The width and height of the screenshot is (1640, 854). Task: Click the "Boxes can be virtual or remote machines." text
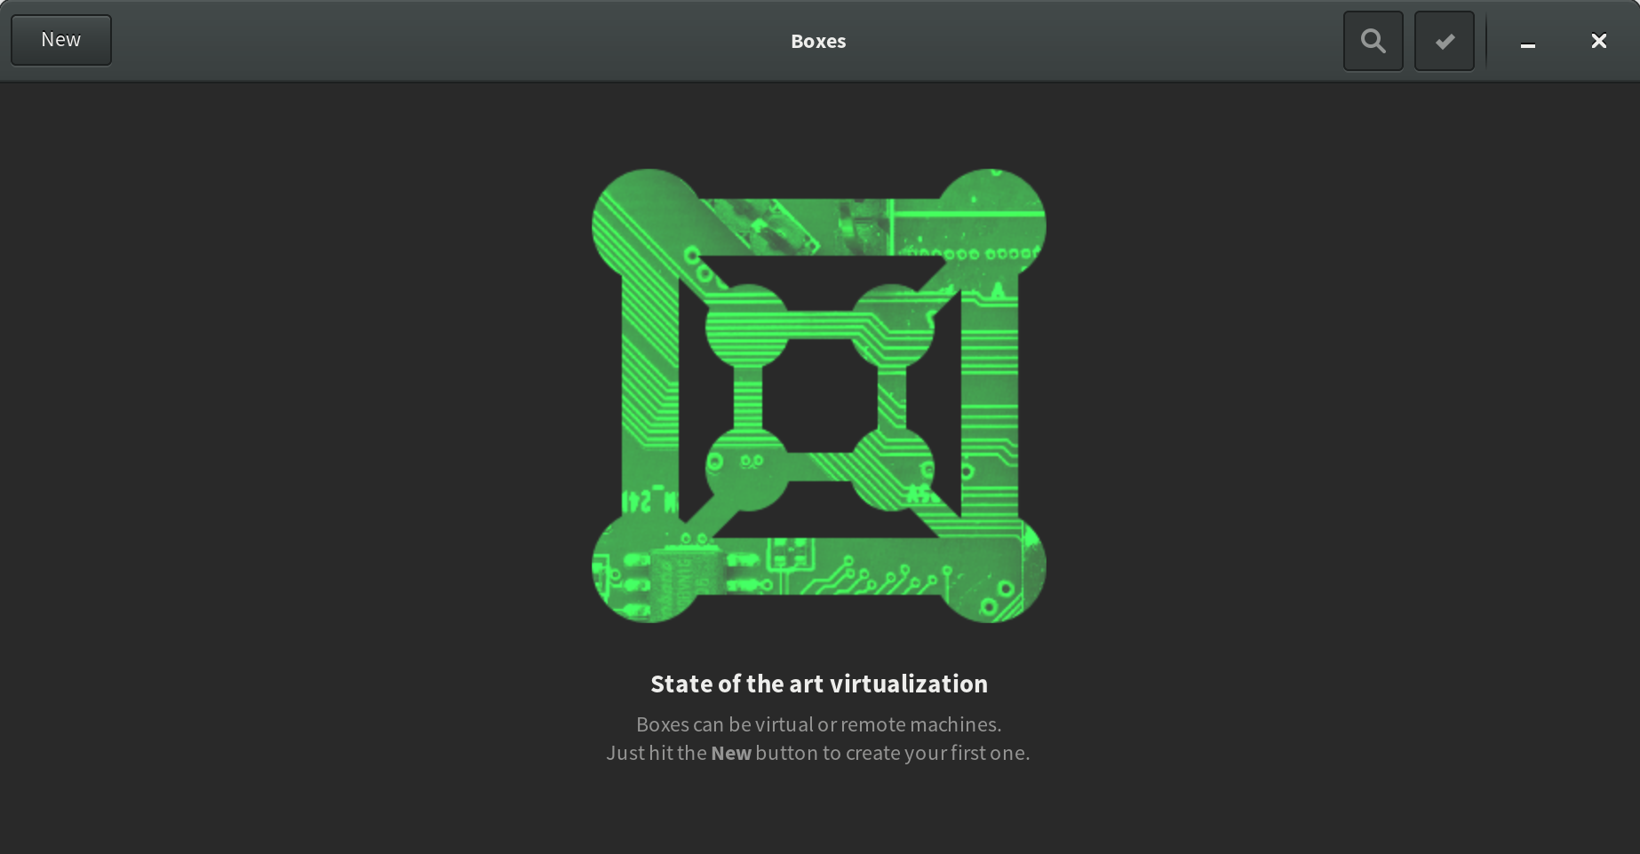pyautogui.click(x=819, y=724)
